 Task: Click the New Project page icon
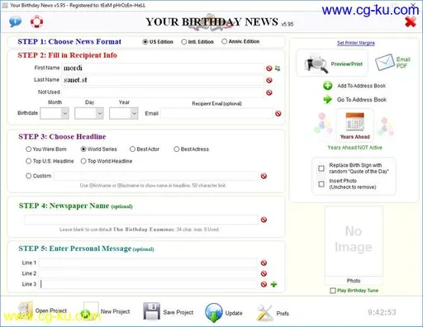pos(89,311)
